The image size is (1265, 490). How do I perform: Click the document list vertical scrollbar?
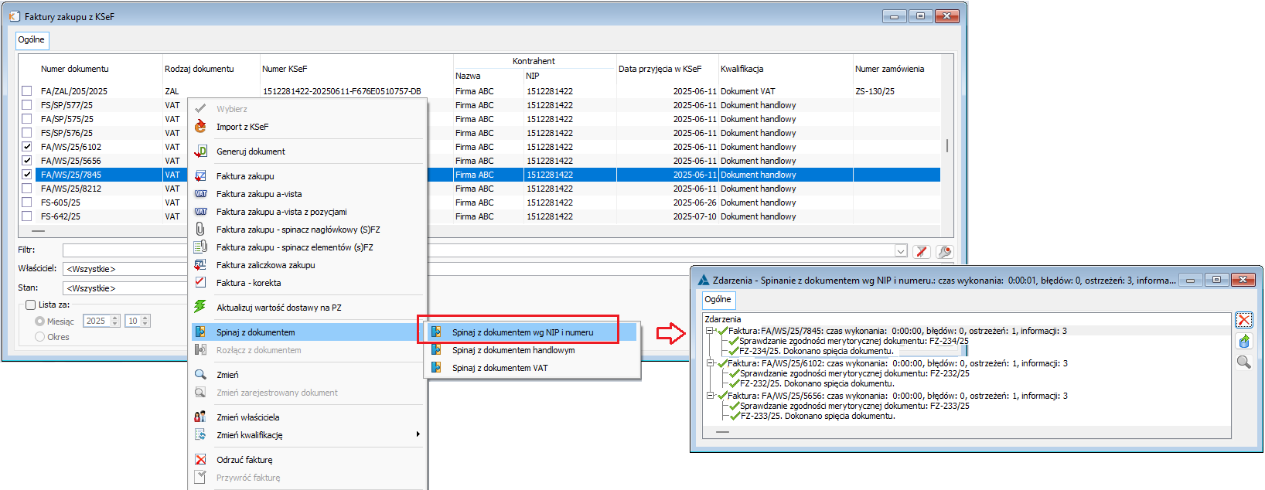[x=947, y=146]
